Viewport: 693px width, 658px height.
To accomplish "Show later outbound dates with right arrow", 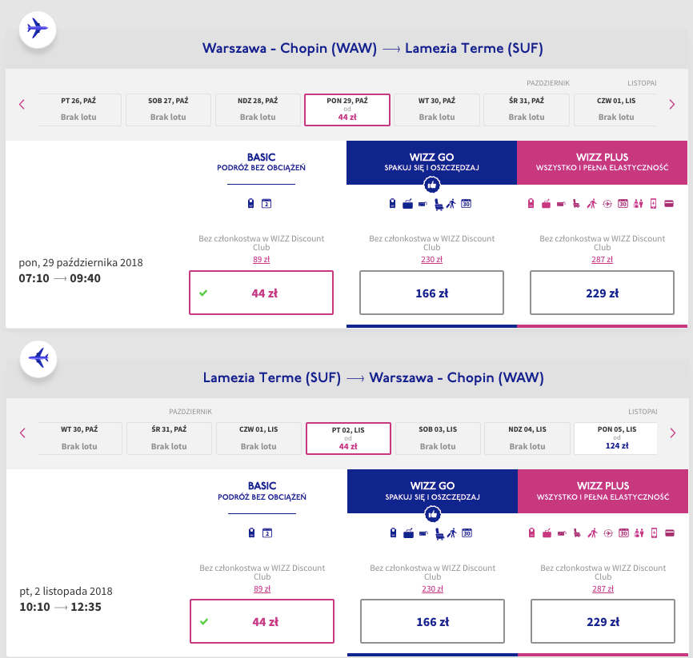I will click(672, 104).
